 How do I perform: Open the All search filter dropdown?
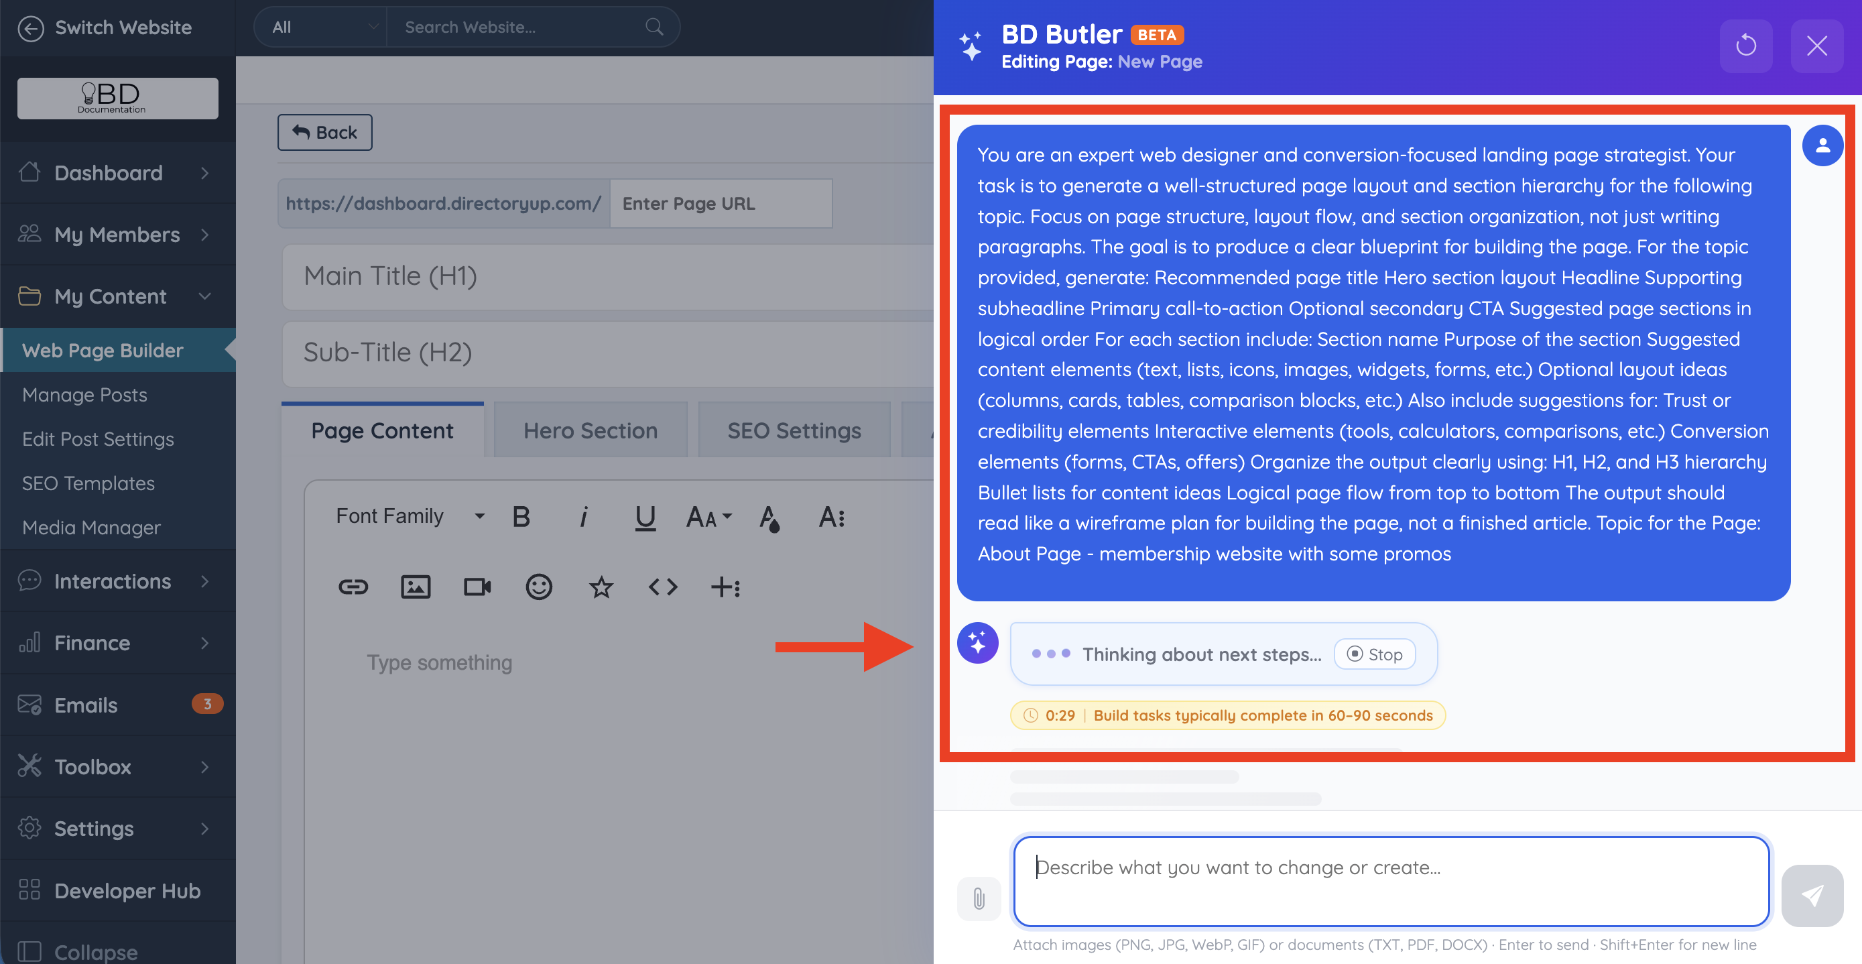click(322, 27)
